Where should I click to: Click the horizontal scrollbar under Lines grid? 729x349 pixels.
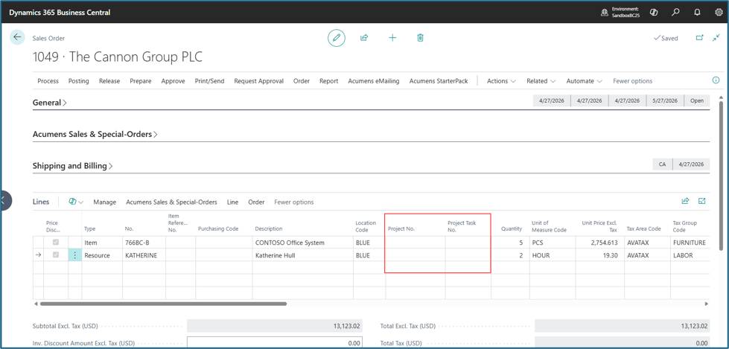(x=163, y=304)
